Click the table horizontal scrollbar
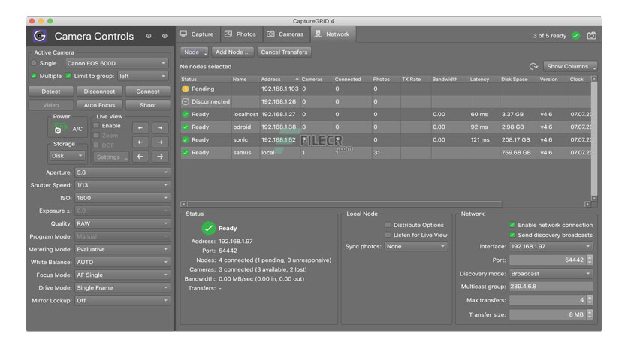The image size is (628, 363). [345, 204]
